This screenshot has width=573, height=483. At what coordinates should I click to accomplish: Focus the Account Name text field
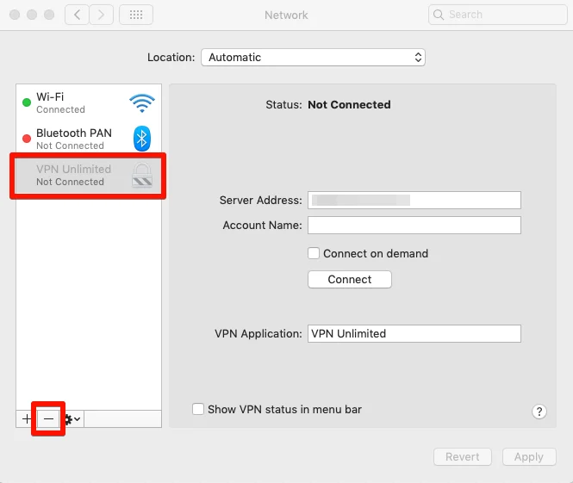(414, 226)
